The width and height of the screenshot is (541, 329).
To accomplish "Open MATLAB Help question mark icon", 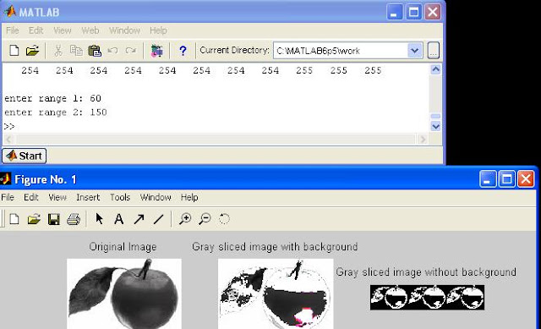I will click(x=183, y=51).
